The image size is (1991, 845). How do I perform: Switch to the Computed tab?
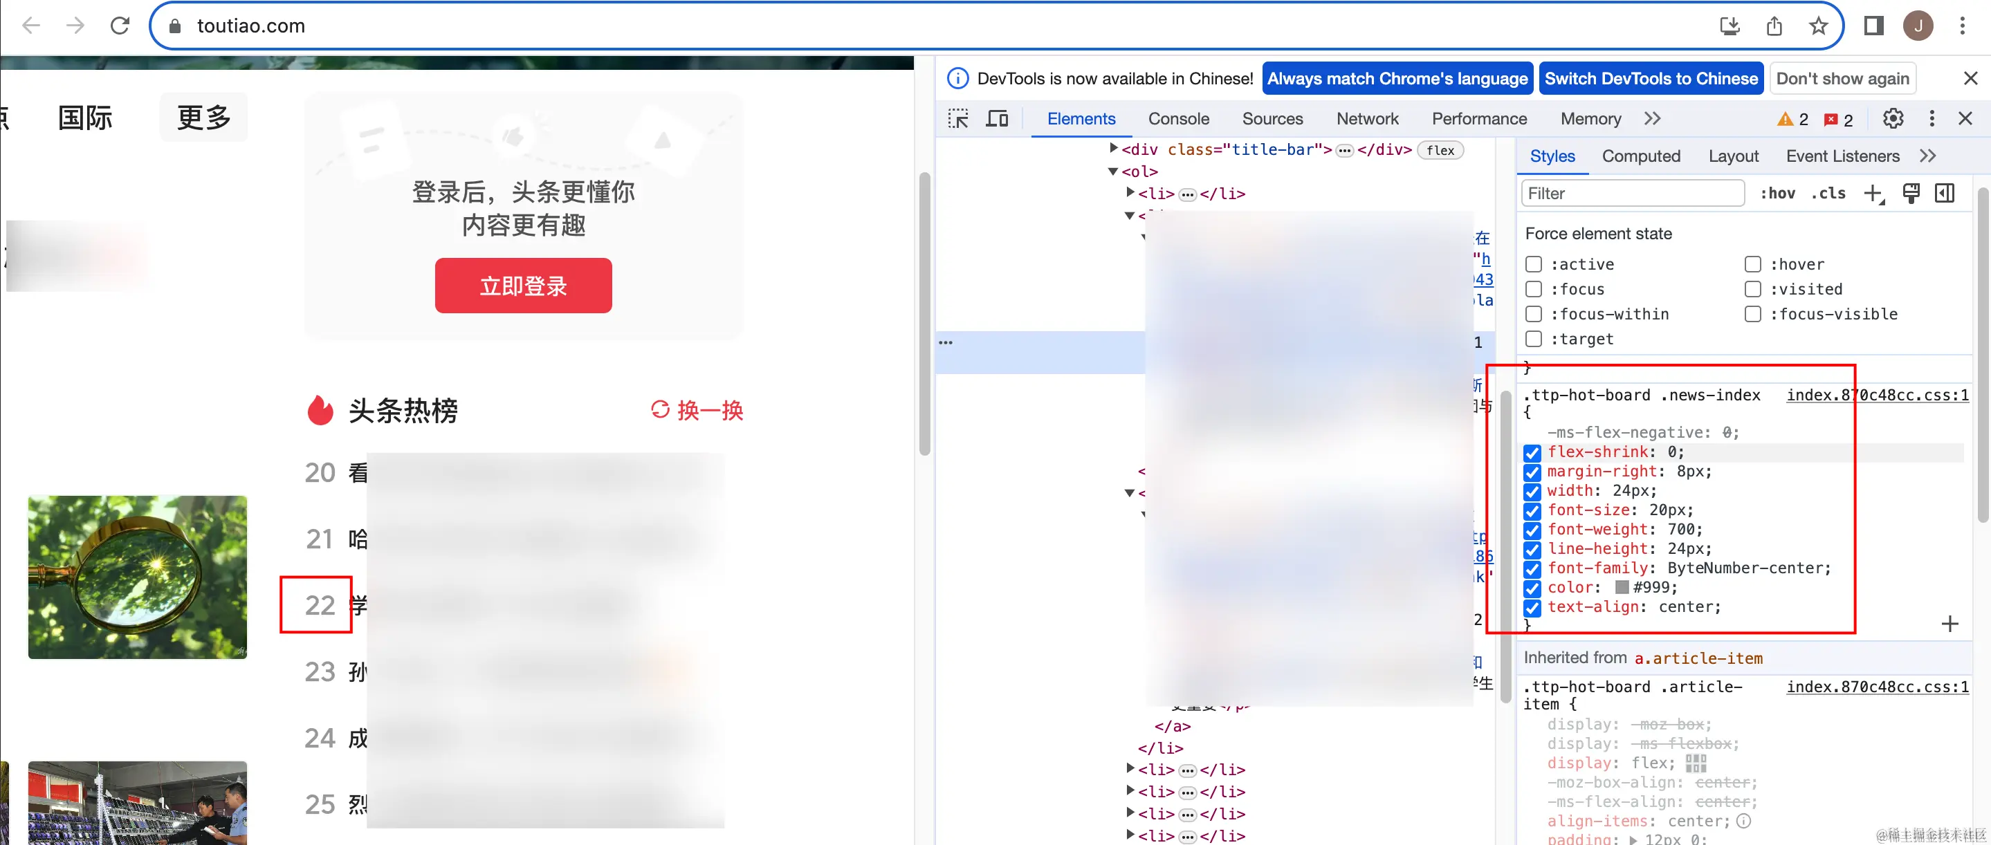[x=1641, y=157]
